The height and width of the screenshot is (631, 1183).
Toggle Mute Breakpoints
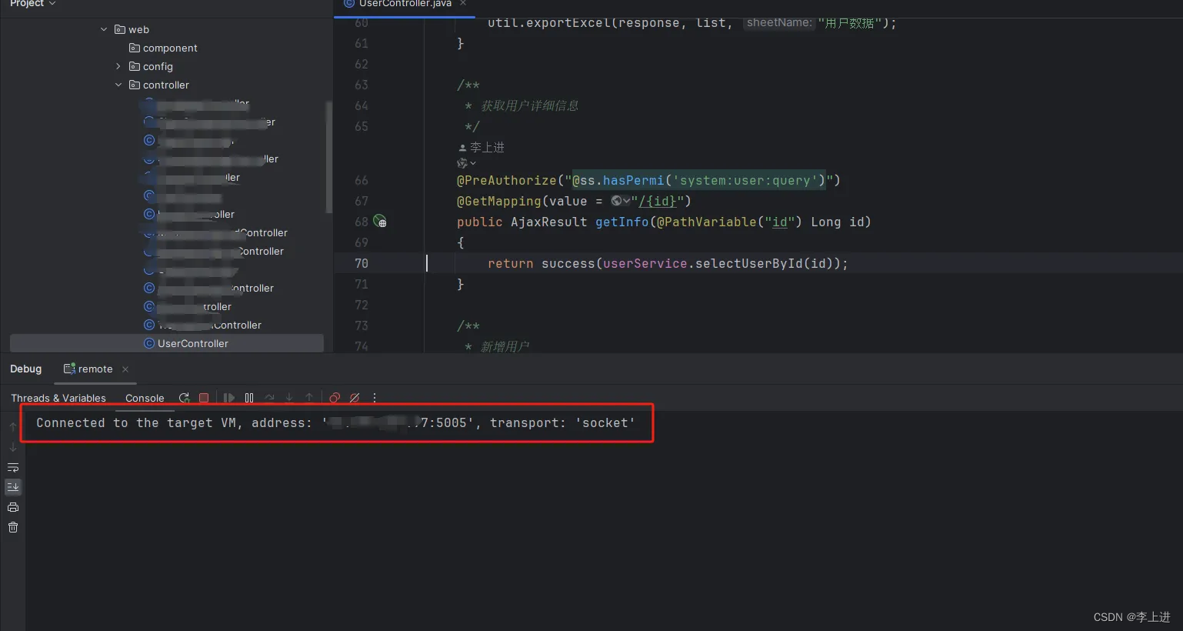click(x=355, y=398)
